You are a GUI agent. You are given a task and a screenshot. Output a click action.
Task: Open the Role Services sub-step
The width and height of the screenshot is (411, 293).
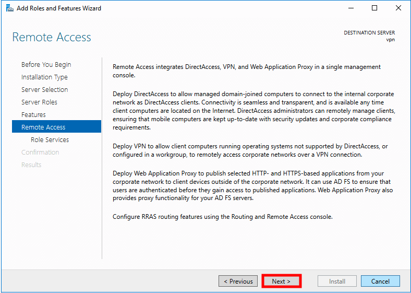coord(50,140)
